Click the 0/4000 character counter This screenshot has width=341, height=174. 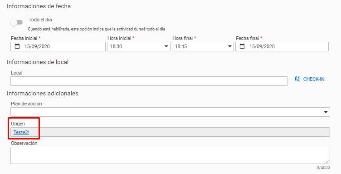323,168
